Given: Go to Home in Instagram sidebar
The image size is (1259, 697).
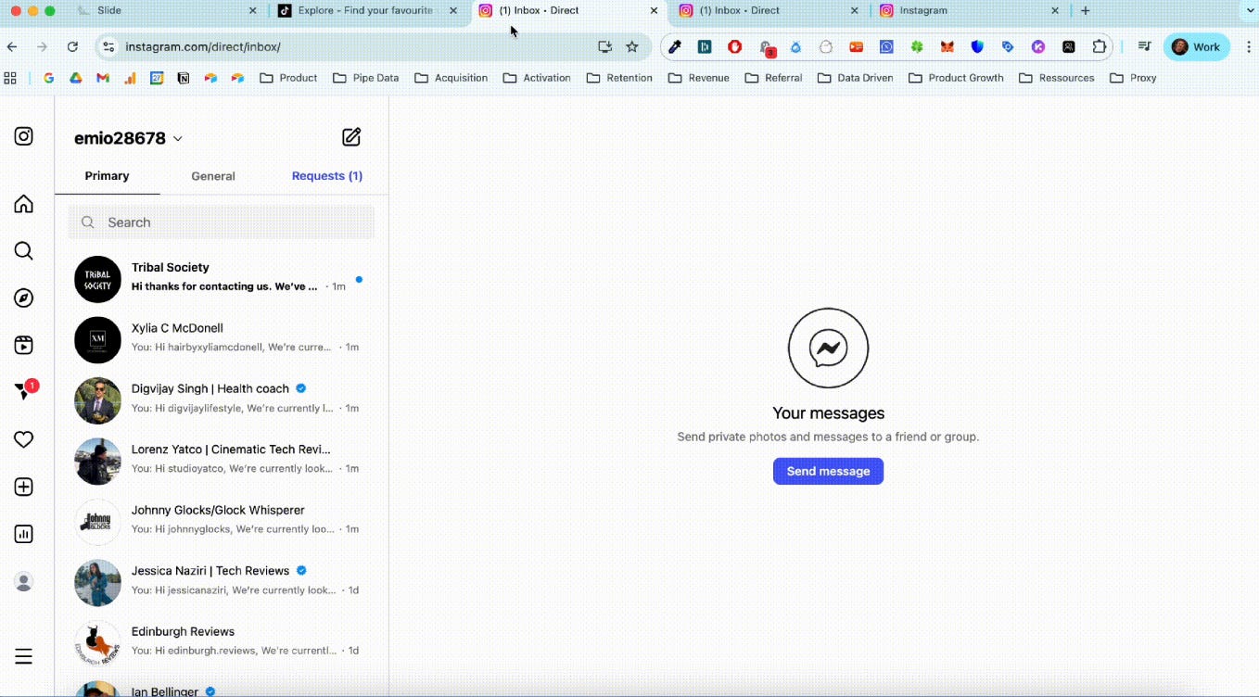Looking at the screenshot, I should [x=24, y=204].
